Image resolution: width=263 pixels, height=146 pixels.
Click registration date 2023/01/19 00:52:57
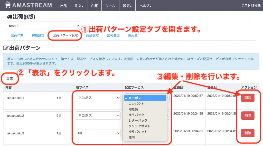coord(188,96)
